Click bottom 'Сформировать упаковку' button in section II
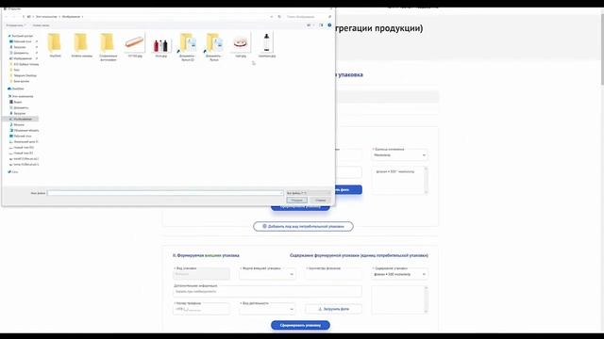Viewport: 604px width, 339px height. tap(300, 325)
